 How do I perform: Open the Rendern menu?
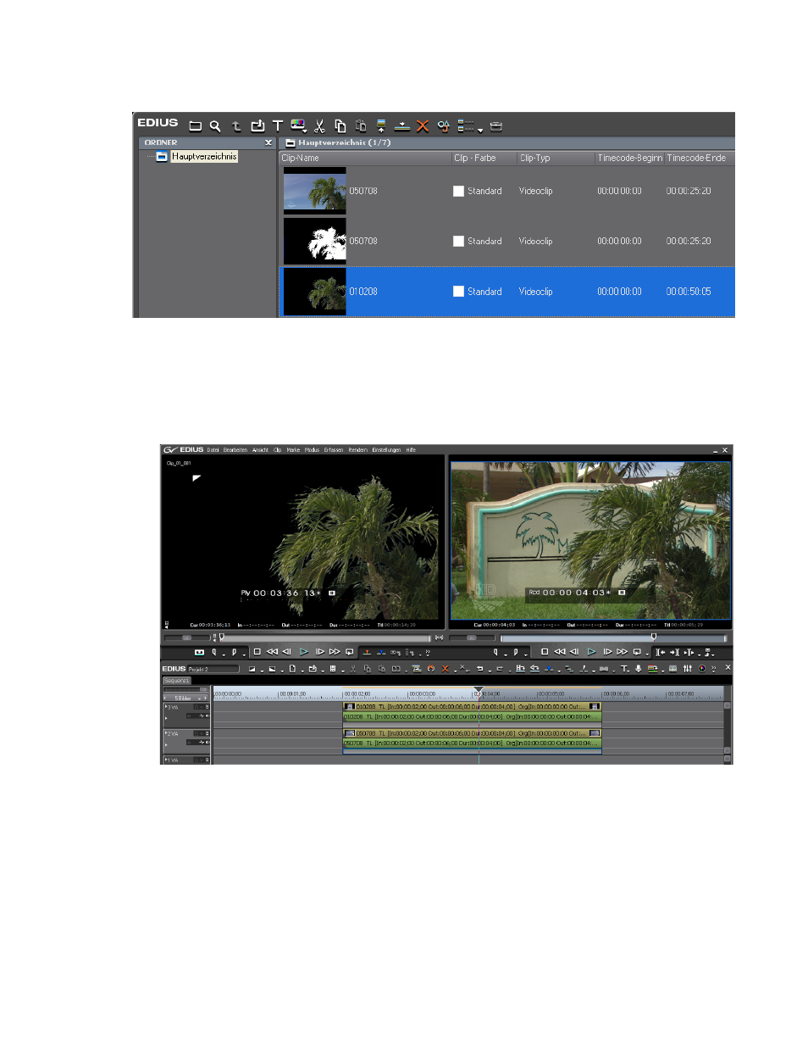[x=357, y=450]
